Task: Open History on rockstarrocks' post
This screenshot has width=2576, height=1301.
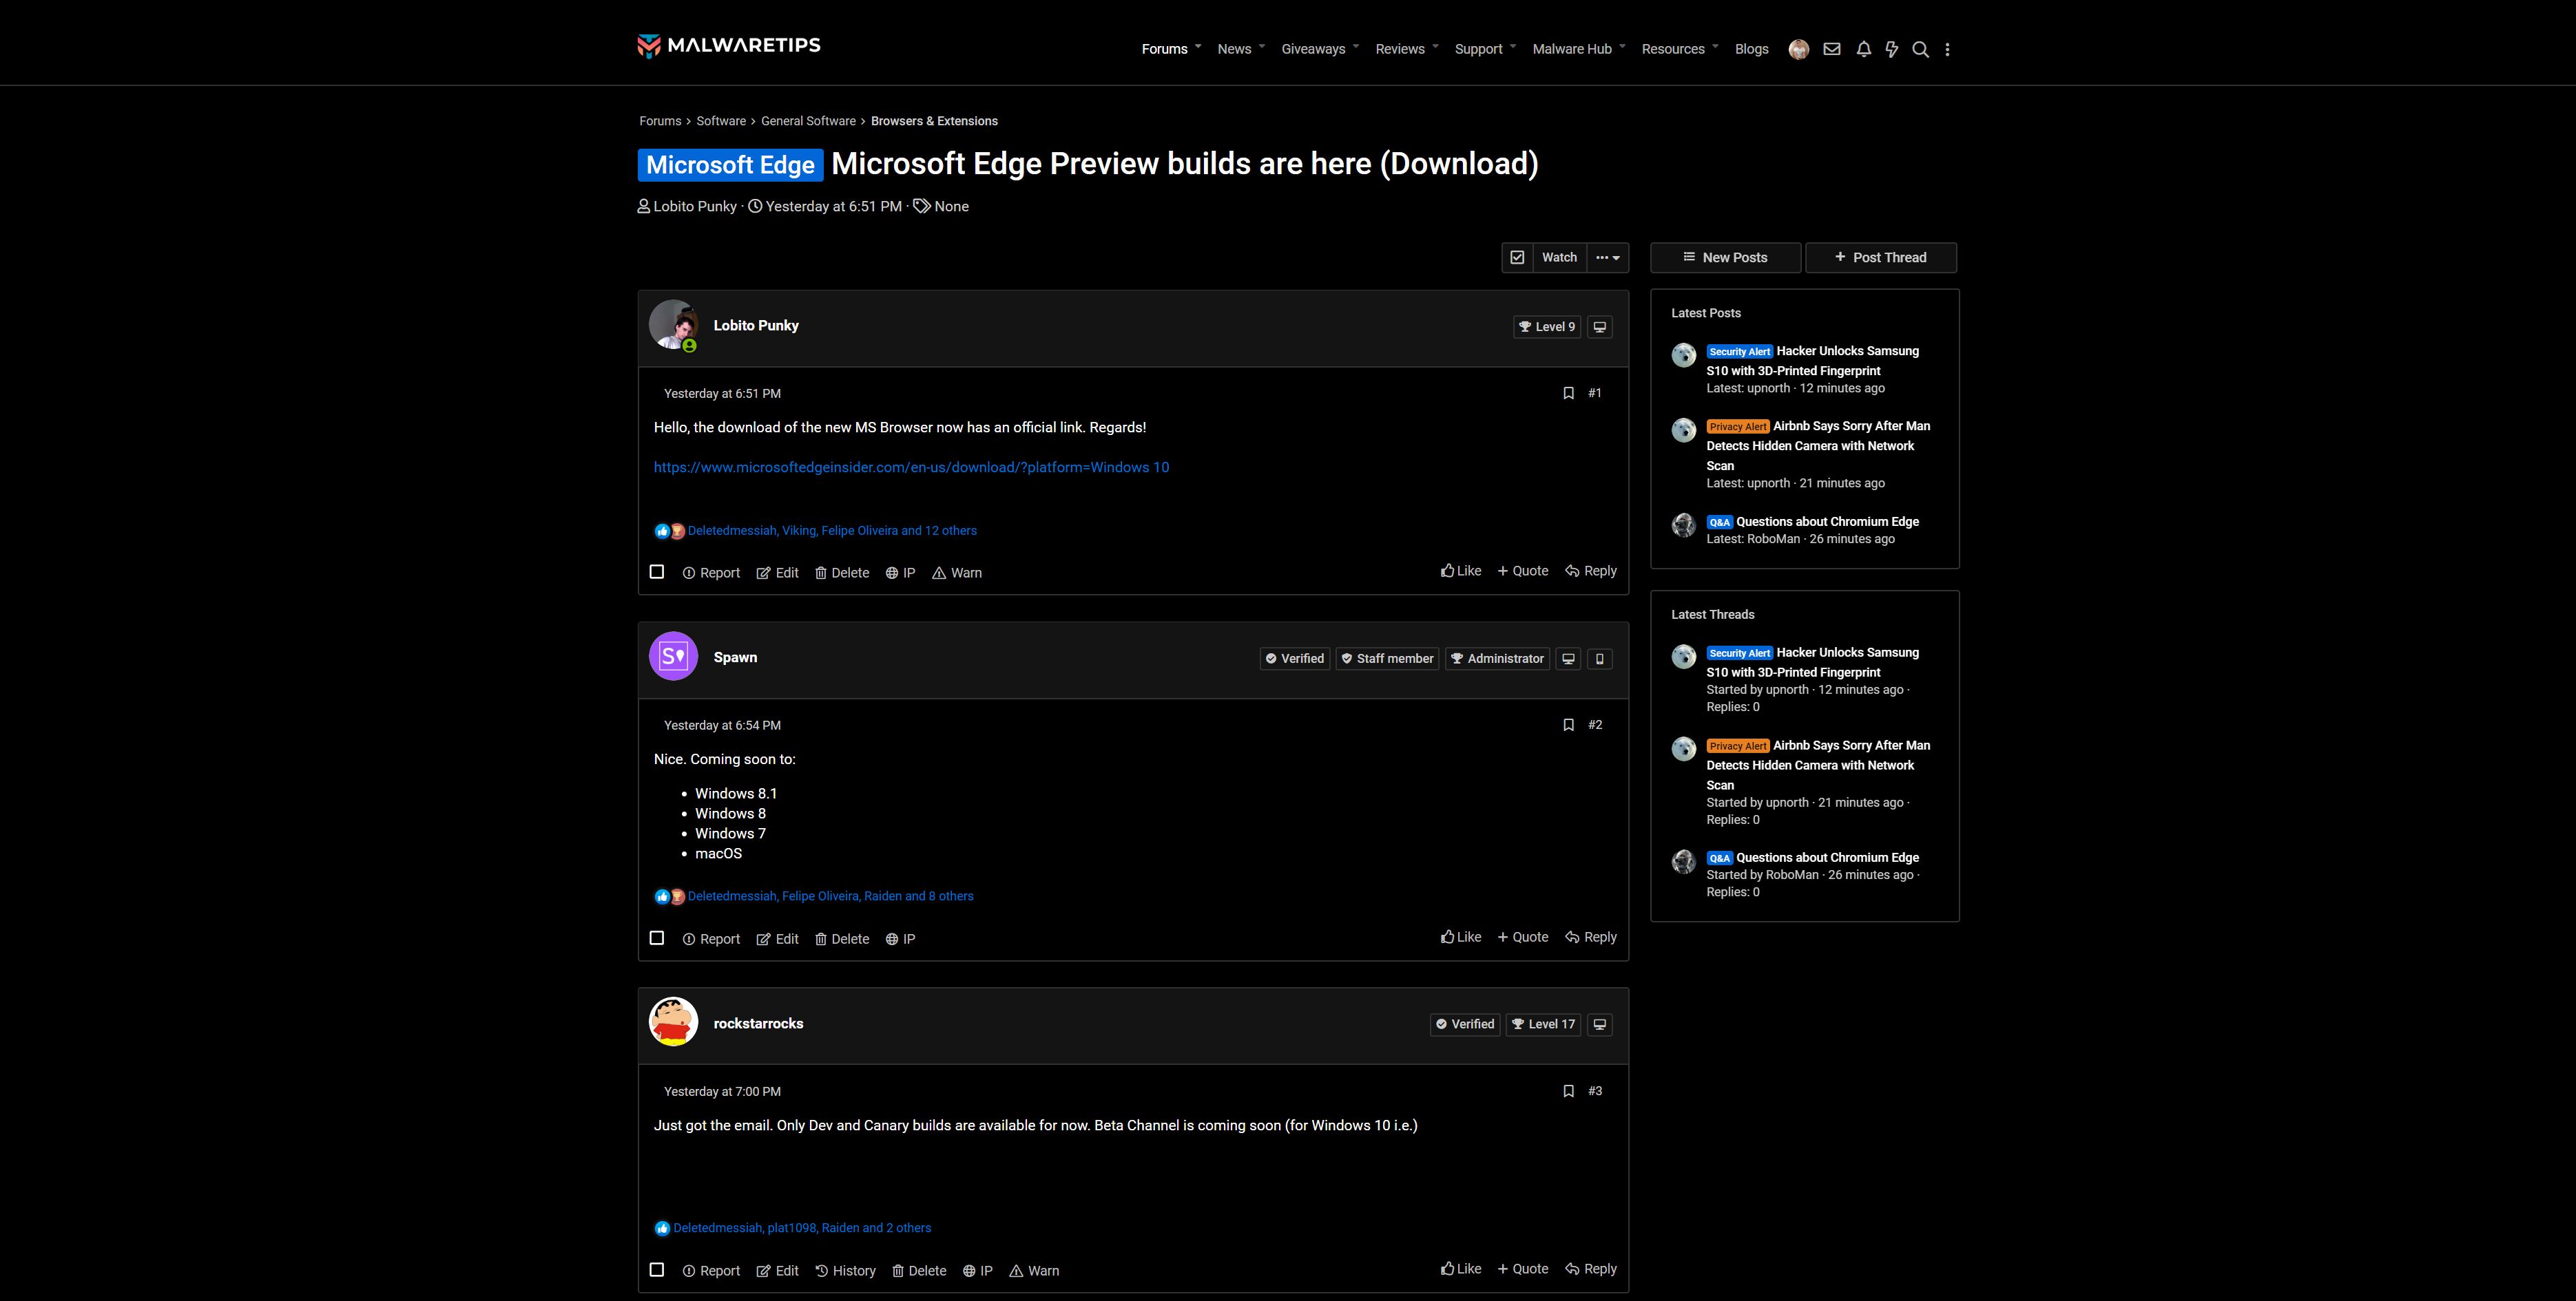Action: [x=845, y=1270]
